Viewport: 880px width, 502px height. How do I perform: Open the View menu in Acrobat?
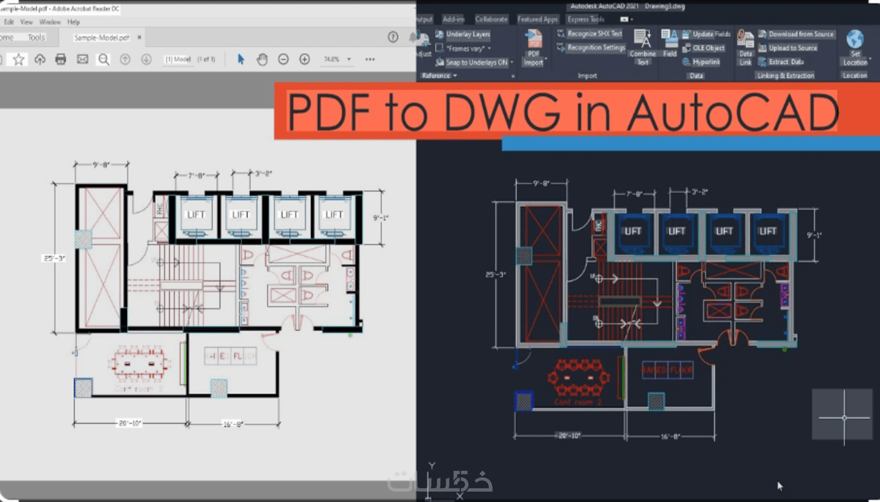pos(26,22)
